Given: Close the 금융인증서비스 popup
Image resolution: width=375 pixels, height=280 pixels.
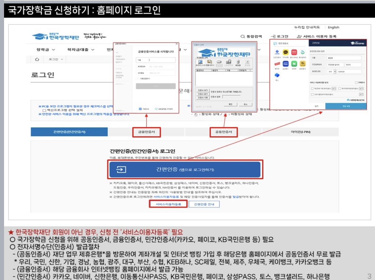Looking at the screenshot, I should [x=177, y=44].
